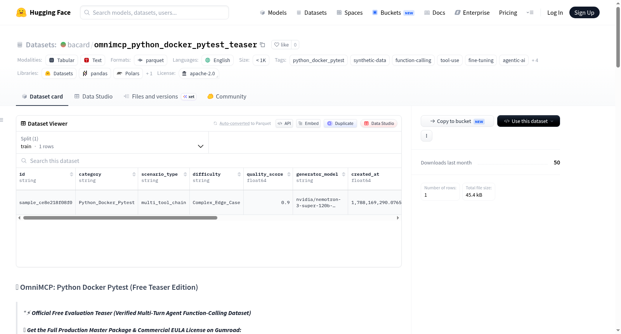This screenshot has height=334, width=621.
Task: Click the Log In link
Action: pos(555,12)
